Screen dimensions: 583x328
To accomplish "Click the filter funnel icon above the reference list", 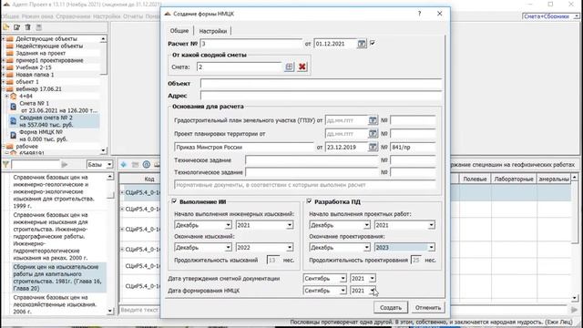I will click(x=5, y=164).
